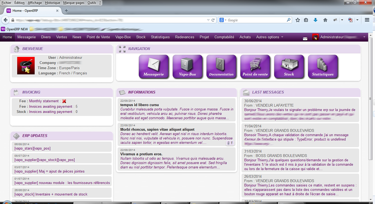The width and height of the screenshot is (375, 204).
Task: Open the bookmarks list icon in Firefox toolbar
Action: tap(306, 20)
